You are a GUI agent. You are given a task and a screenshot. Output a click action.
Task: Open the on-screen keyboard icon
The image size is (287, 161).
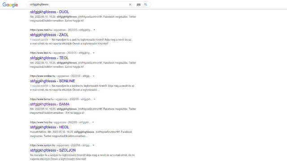point(139,4)
